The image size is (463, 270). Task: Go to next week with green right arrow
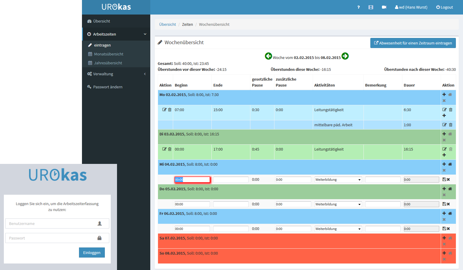[345, 56]
